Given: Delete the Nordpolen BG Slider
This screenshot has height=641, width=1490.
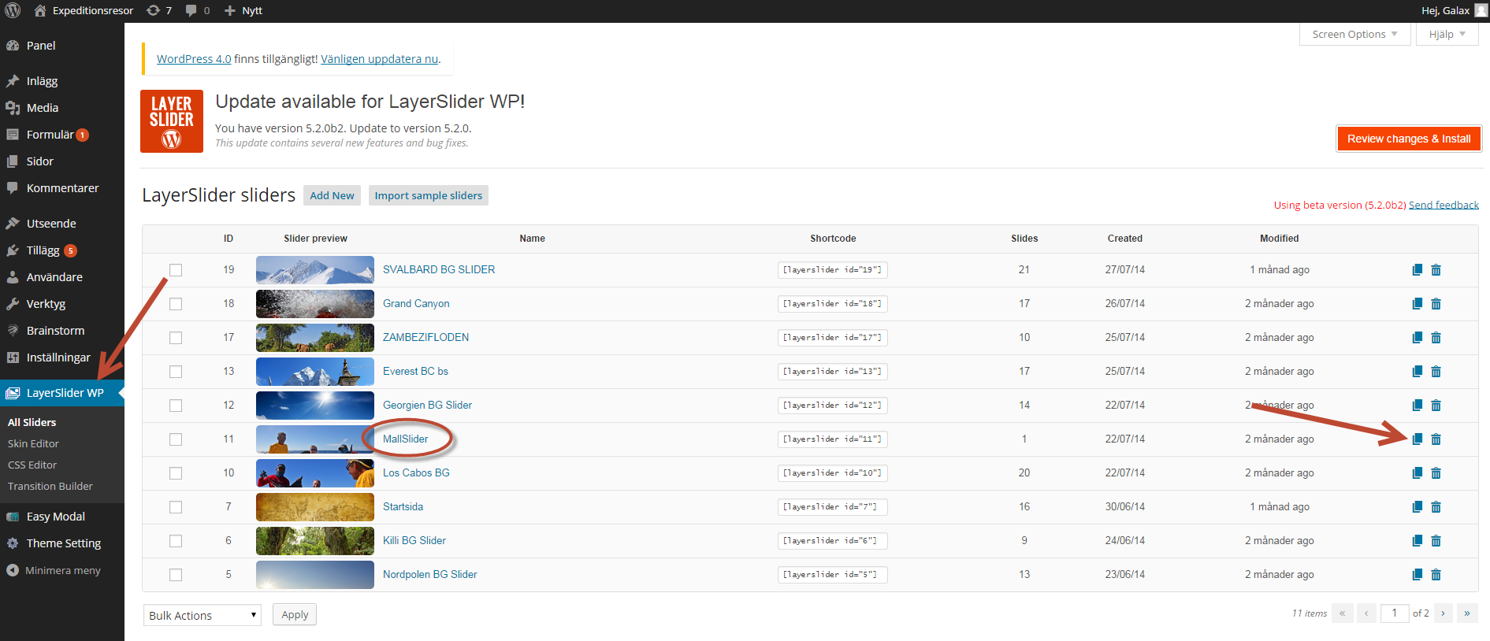Looking at the screenshot, I should tap(1436, 575).
